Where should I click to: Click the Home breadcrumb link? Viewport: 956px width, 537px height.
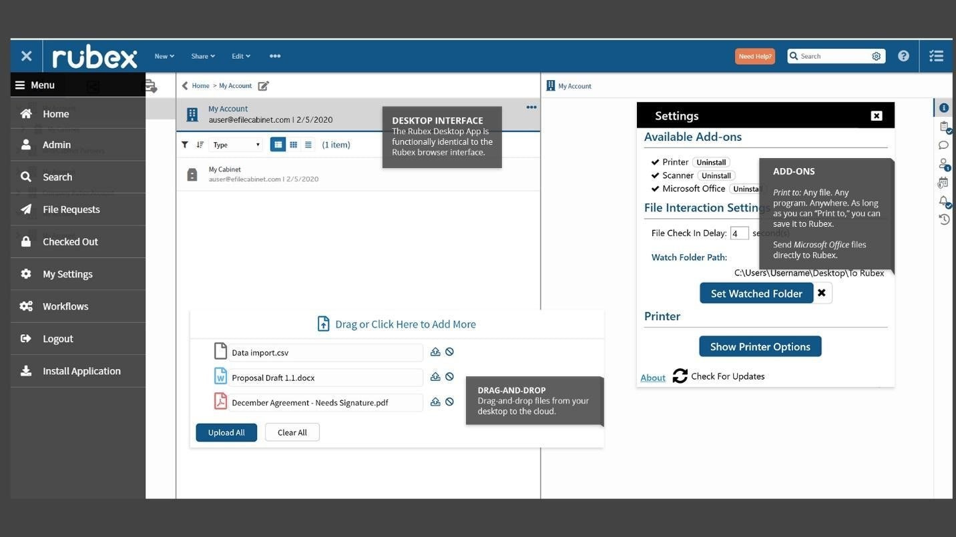click(201, 85)
